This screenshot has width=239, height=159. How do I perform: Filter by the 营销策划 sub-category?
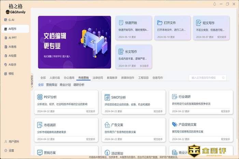52,85
